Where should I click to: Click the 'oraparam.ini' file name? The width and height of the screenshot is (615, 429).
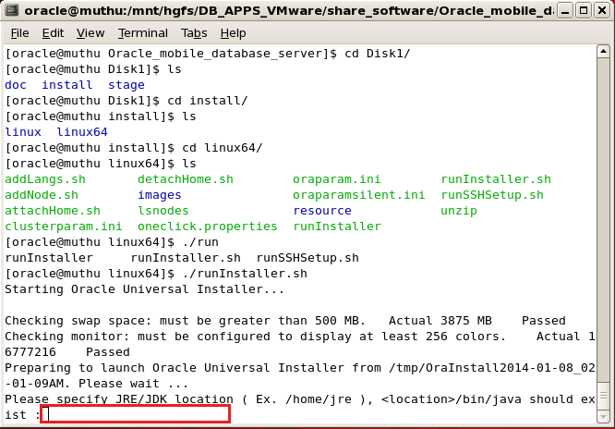337,179
